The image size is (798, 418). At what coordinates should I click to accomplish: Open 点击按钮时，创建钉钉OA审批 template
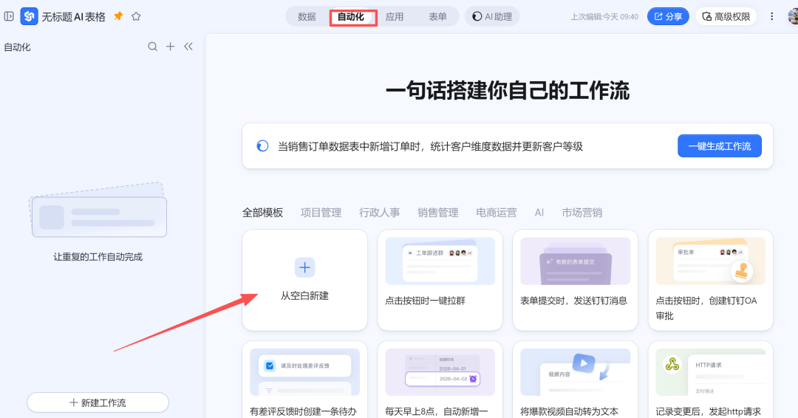click(x=711, y=280)
